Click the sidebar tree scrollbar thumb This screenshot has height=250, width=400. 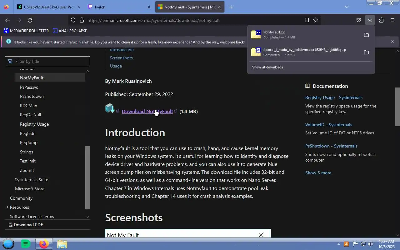coord(88,178)
